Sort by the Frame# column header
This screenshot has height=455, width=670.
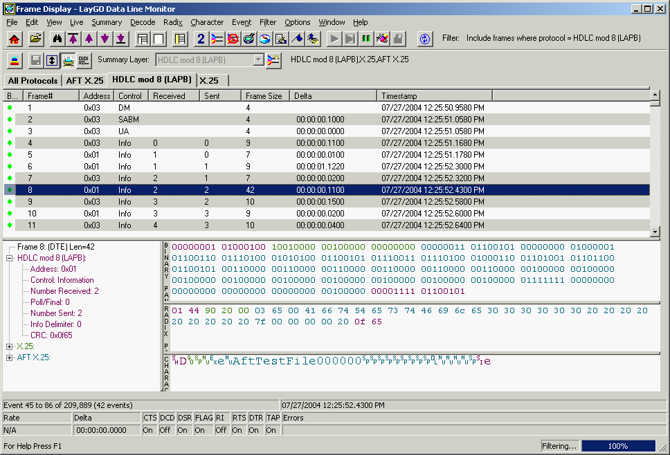point(51,96)
